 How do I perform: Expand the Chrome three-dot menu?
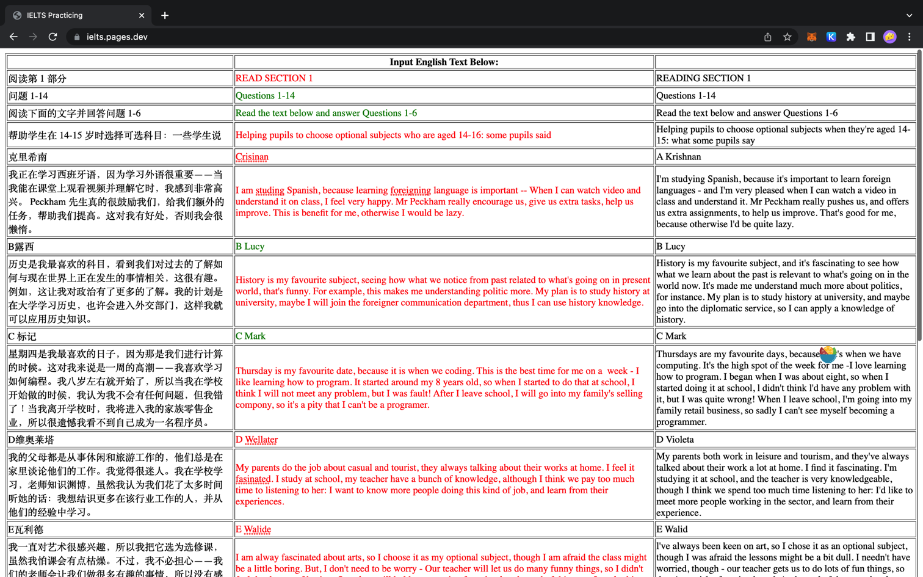tap(909, 37)
